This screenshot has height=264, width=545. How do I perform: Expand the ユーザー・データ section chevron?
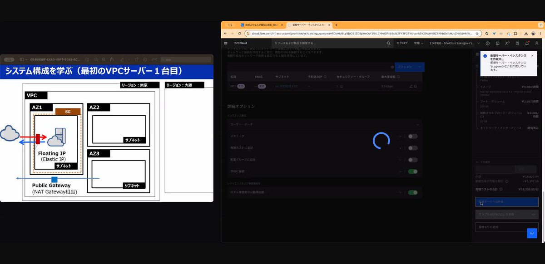(418, 124)
